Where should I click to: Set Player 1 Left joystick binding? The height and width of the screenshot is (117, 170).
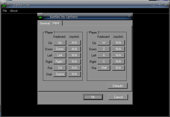pyautogui.click(x=74, y=55)
